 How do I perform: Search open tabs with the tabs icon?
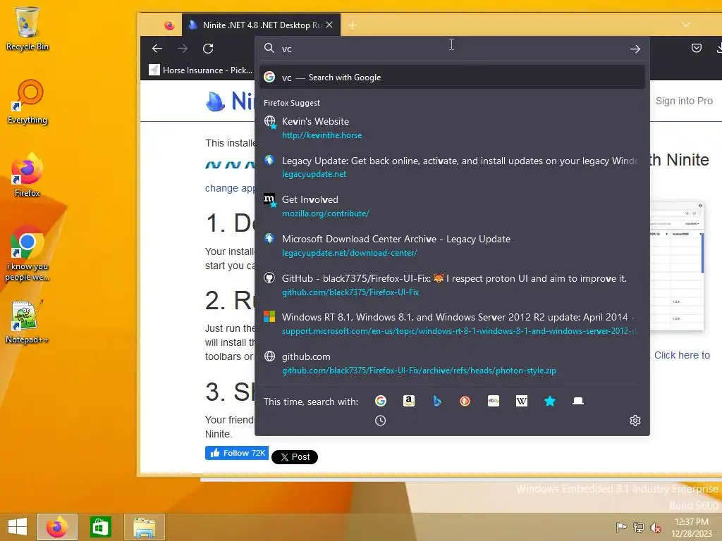point(578,401)
